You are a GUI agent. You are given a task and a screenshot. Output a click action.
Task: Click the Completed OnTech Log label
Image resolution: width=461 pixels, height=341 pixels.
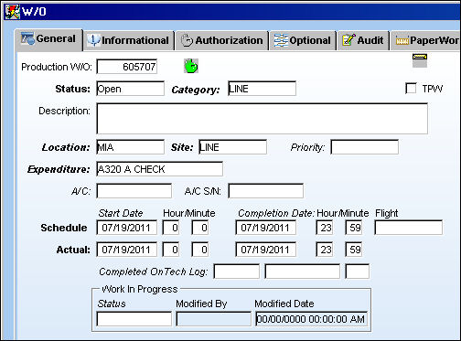pyautogui.click(x=153, y=272)
